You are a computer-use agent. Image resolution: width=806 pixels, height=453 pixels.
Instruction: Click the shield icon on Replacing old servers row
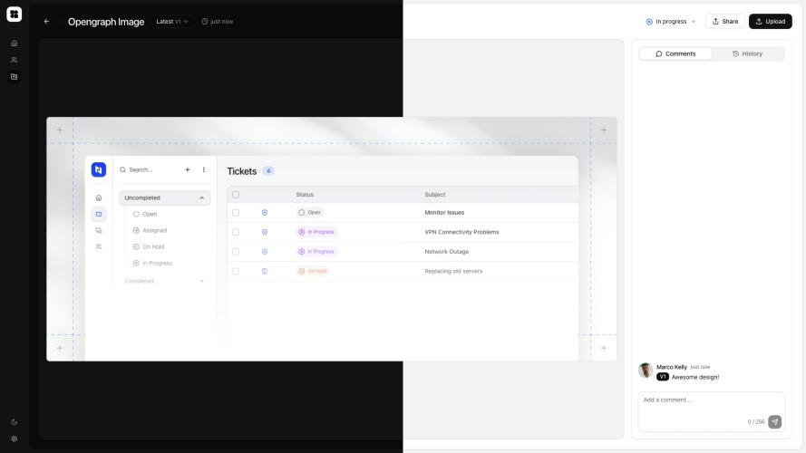click(x=265, y=271)
